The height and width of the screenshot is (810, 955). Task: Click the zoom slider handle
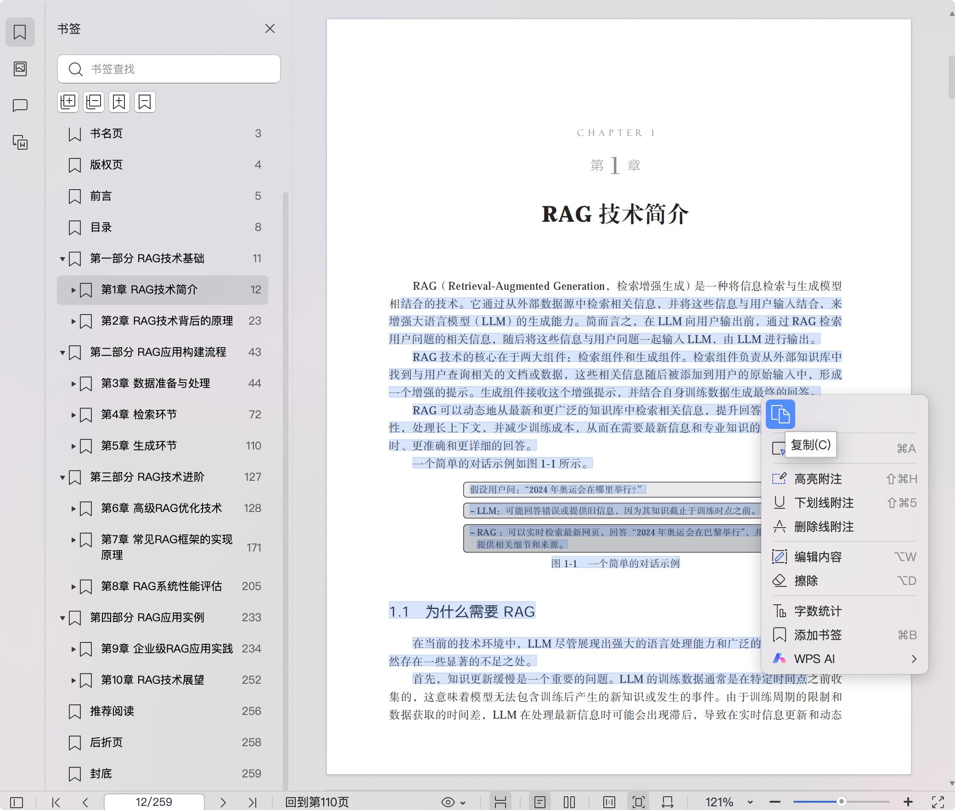click(841, 802)
